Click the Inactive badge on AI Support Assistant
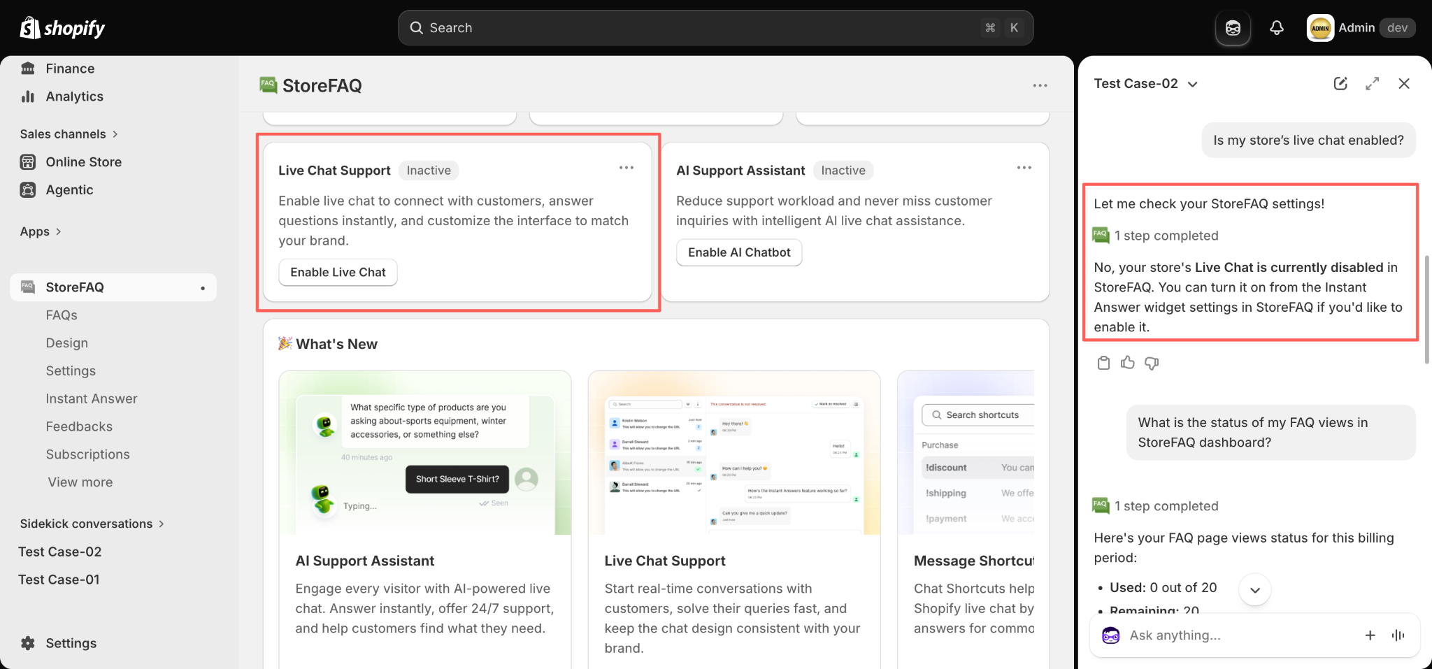Image resolution: width=1432 pixels, height=669 pixels. coord(843,171)
